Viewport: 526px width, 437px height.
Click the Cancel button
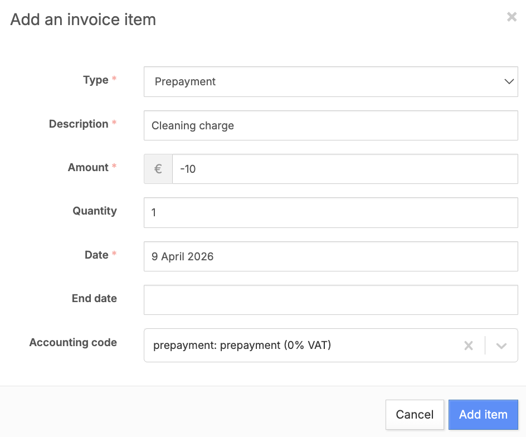(x=415, y=415)
